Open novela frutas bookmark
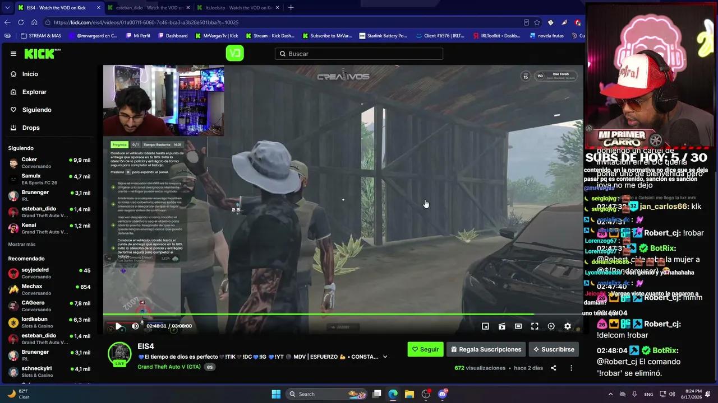718x403 pixels. tap(546, 36)
